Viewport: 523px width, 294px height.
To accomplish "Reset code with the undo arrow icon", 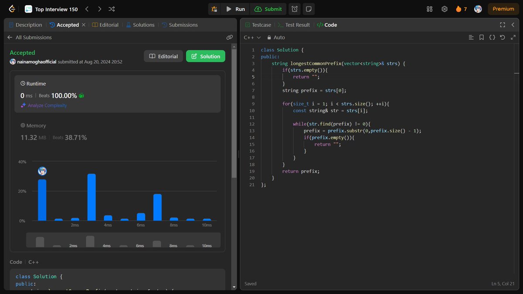I will [503, 37].
